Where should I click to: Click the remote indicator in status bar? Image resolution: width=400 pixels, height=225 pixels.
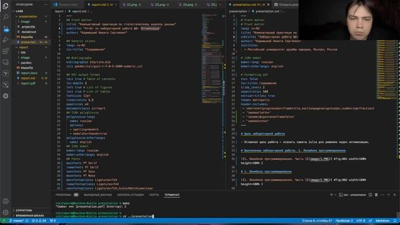(x=4, y=221)
